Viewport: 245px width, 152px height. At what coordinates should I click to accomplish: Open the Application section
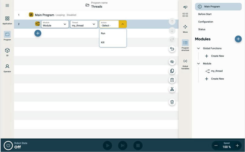(x=7, y=20)
